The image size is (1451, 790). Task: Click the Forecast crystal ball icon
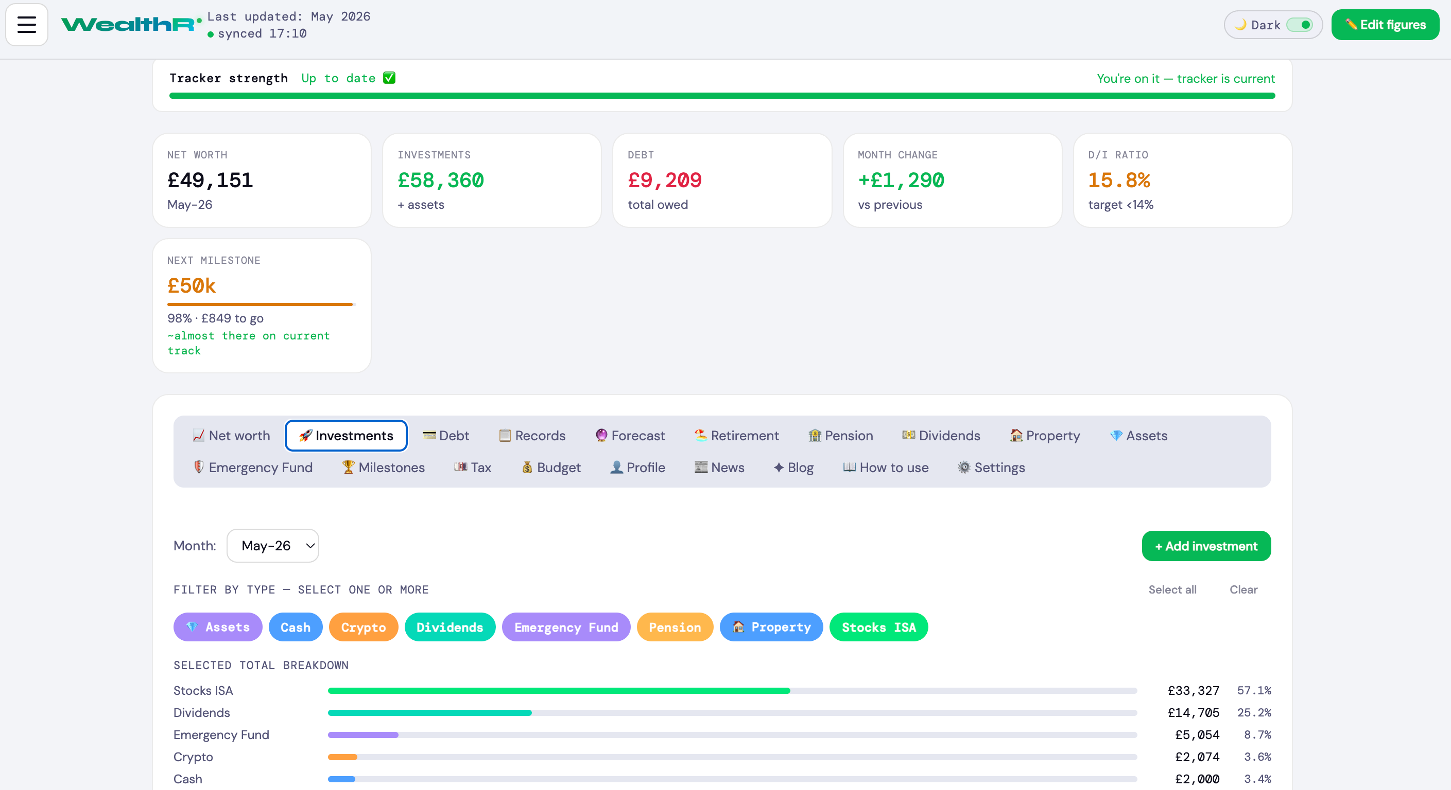tap(601, 436)
